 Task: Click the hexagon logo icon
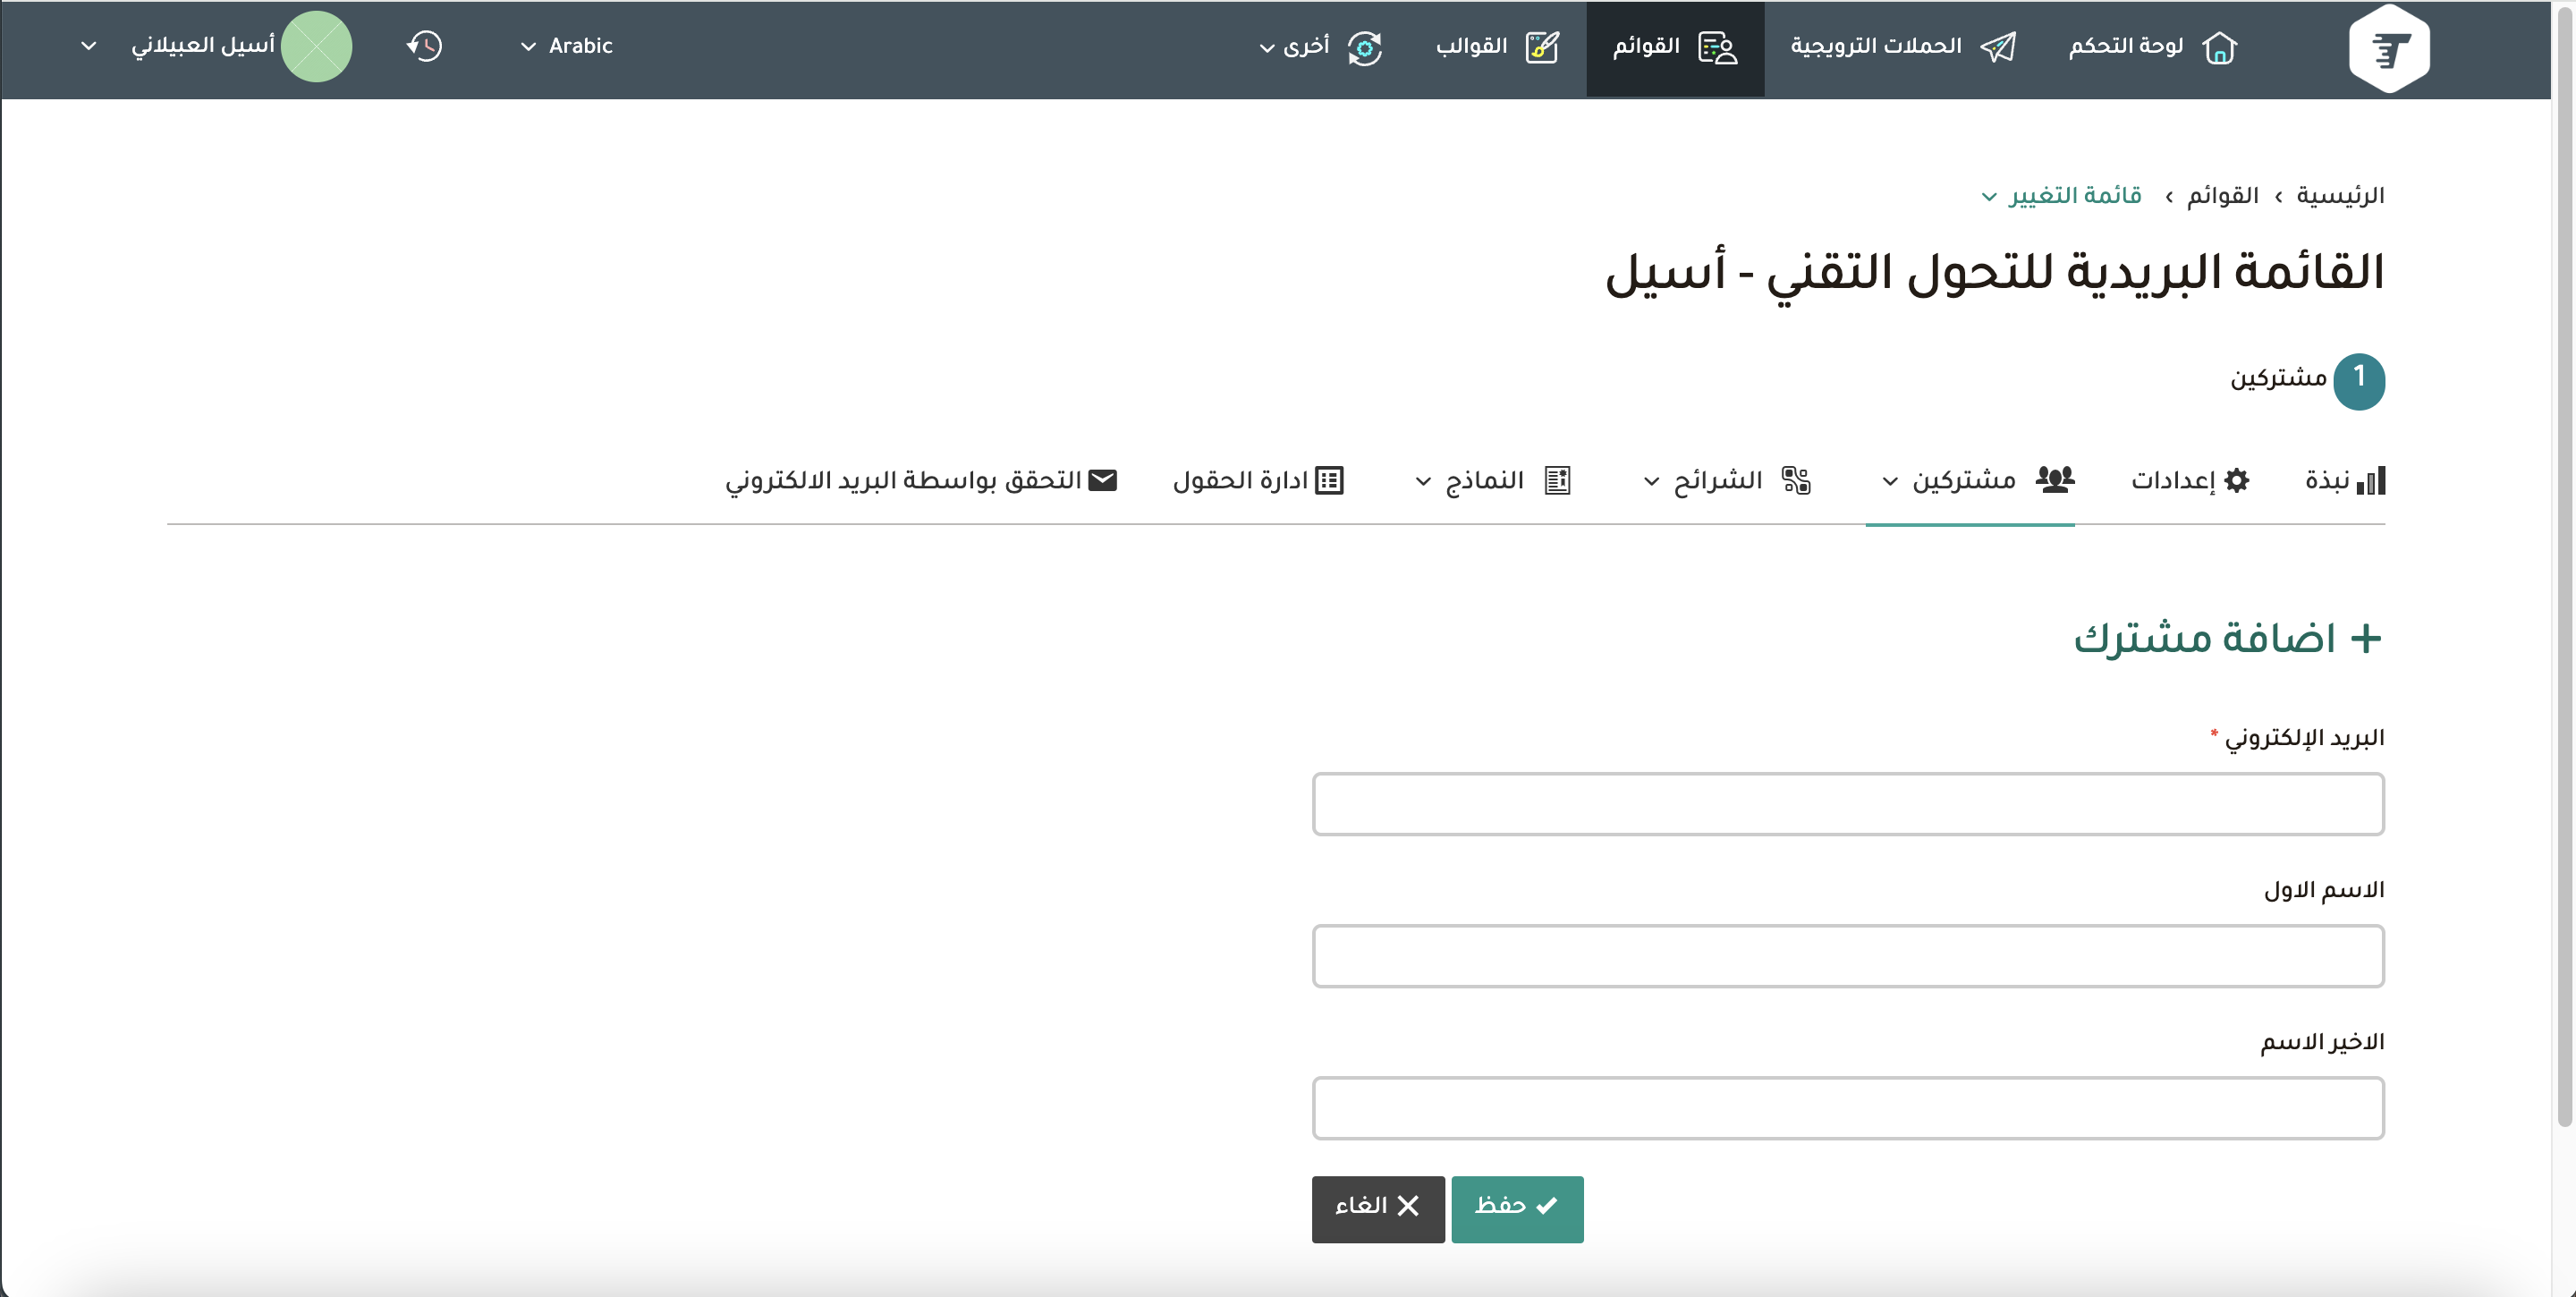(2389, 48)
